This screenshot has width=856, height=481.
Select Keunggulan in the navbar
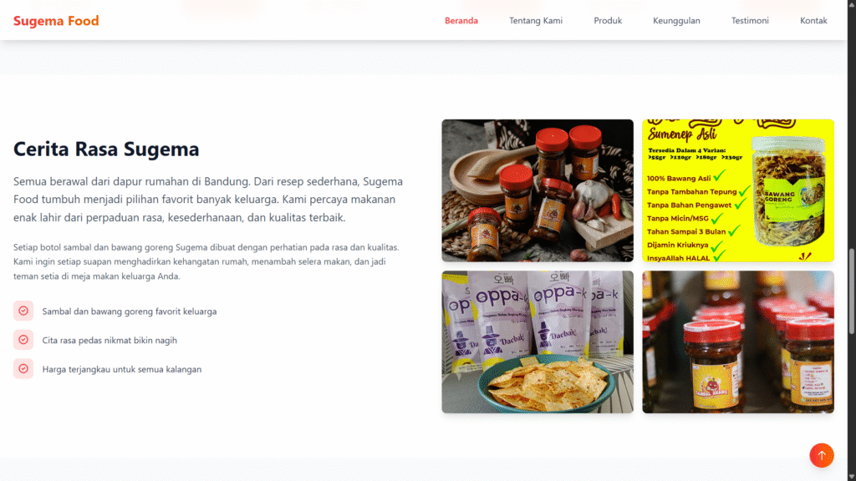(x=676, y=21)
